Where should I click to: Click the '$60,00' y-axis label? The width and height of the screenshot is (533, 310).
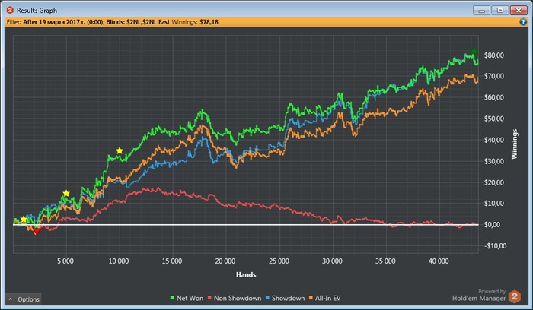494,97
